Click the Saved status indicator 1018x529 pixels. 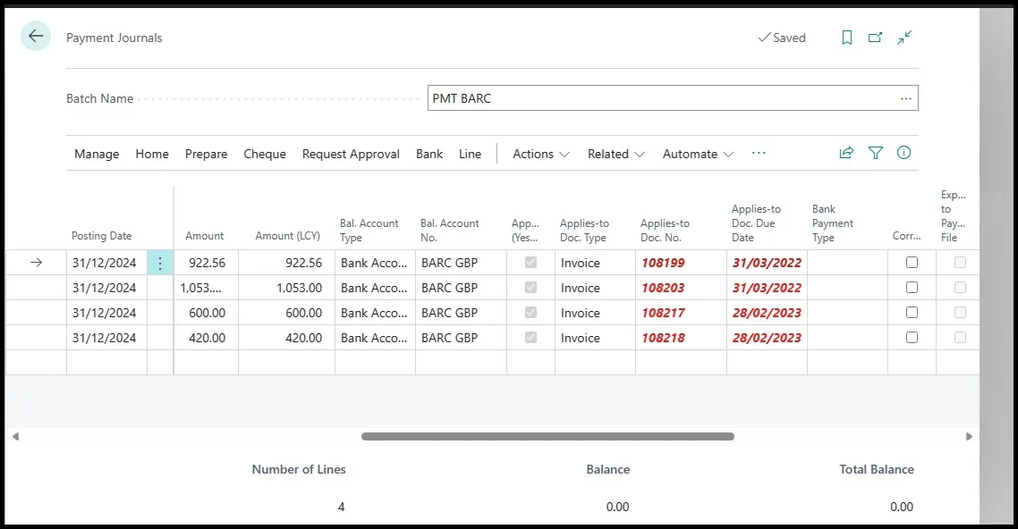(x=782, y=38)
